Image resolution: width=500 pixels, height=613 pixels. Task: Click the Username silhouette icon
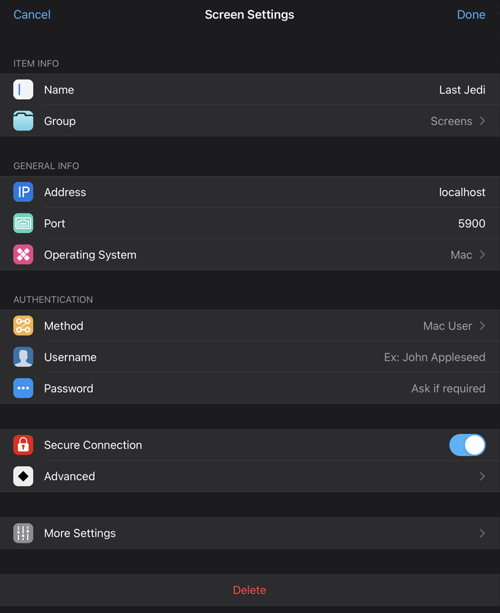[x=23, y=357]
